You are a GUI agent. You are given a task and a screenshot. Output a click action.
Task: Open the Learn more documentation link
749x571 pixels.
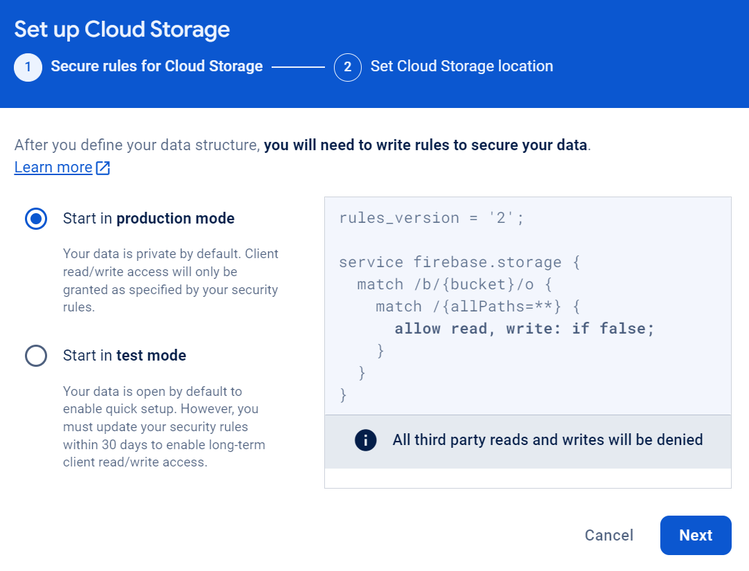[x=53, y=167]
